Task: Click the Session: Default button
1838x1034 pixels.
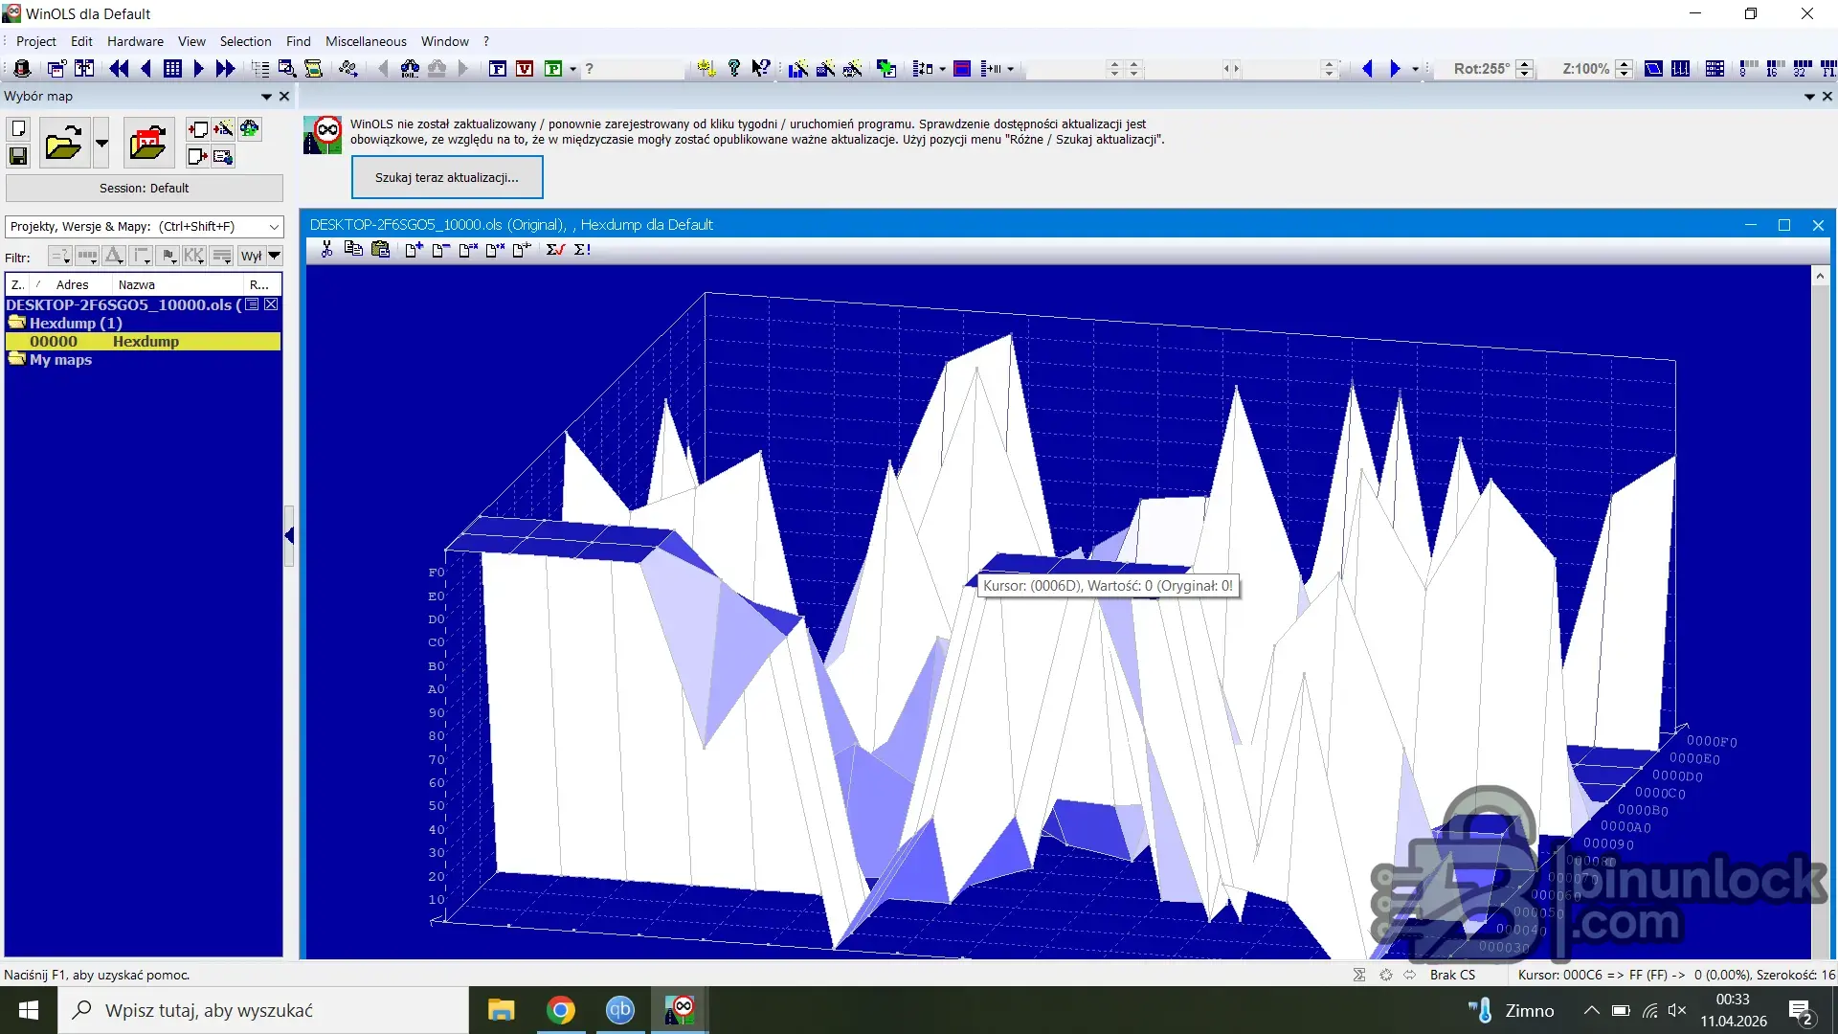Action: pos(145,188)
